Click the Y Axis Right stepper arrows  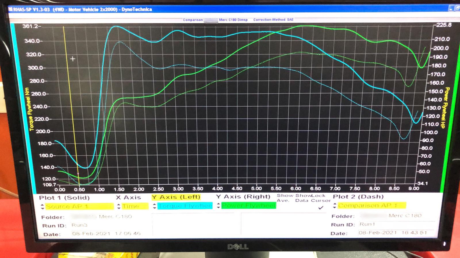(x=218, y=206)
